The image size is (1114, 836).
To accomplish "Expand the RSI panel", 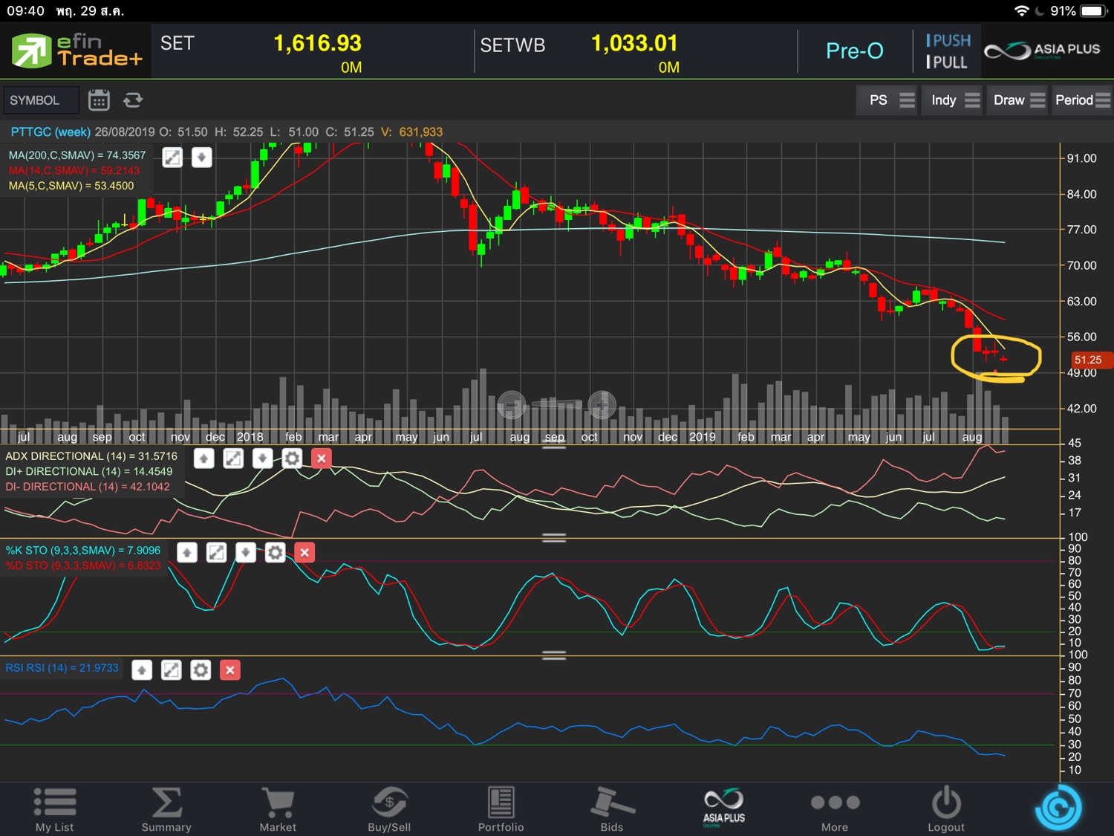I will click(x=171, y=670).
